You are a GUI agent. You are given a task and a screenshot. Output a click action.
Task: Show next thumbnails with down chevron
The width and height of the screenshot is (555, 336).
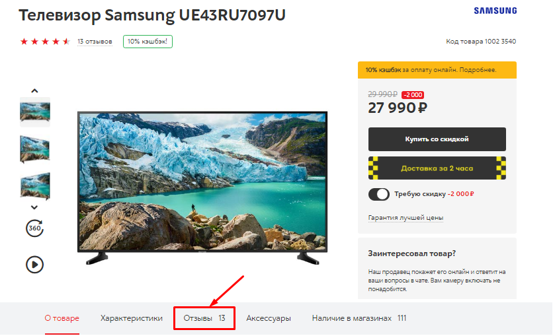pyautogui.click(x=34, y=207)
